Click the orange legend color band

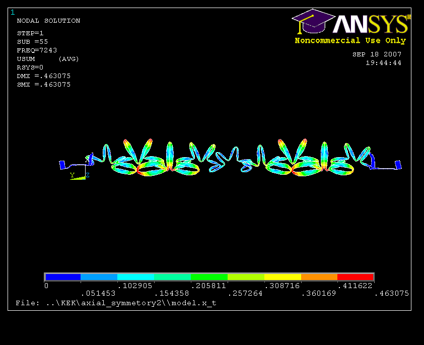[319, 277]
